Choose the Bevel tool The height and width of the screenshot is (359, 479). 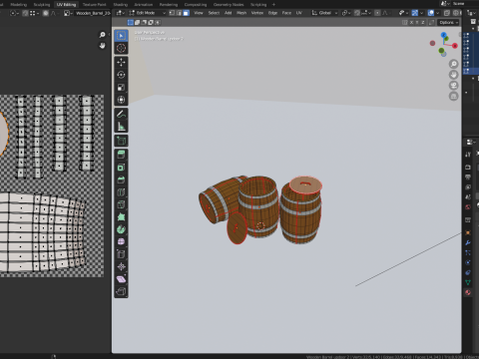(121, 179)
